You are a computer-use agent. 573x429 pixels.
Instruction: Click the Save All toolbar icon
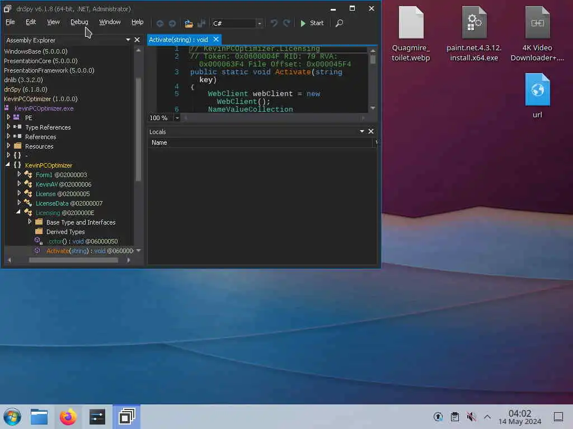pos(201,23)
